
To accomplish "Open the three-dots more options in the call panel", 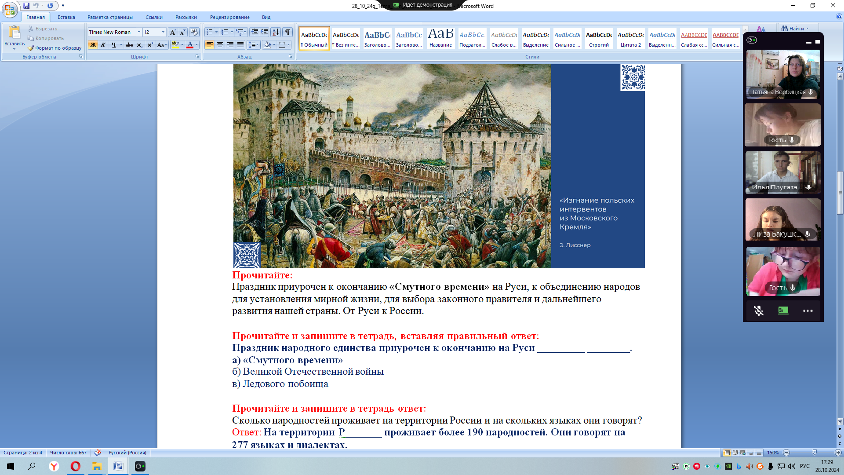I will (808, 311).
